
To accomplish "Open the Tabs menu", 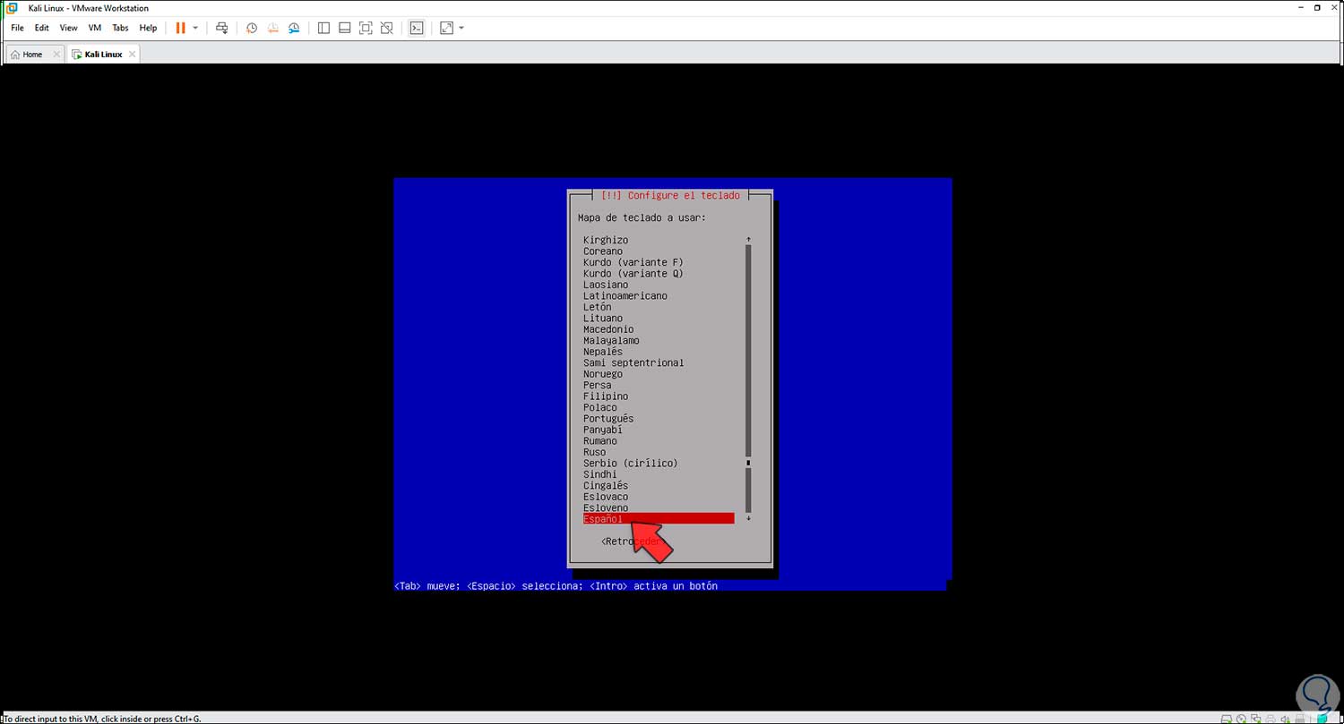I will point(120,28).
